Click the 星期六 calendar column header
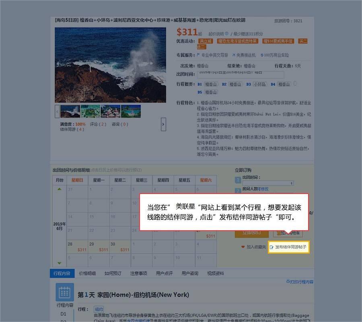 206,180
